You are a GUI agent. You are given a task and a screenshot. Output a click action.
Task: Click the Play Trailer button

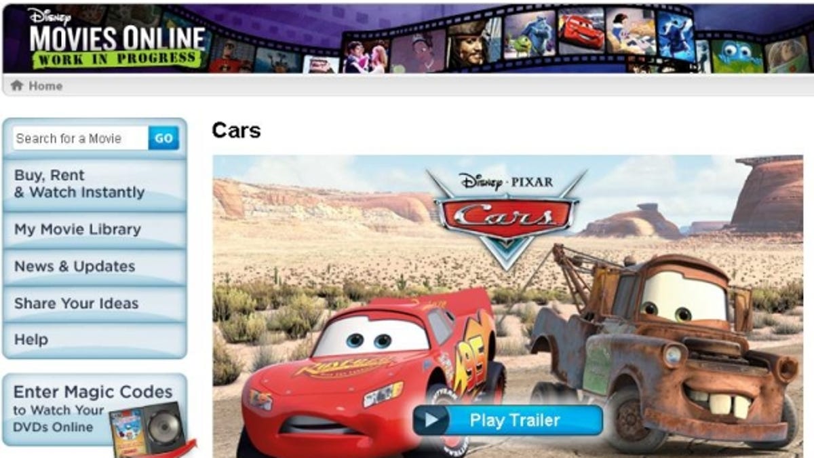pos(507,420)
